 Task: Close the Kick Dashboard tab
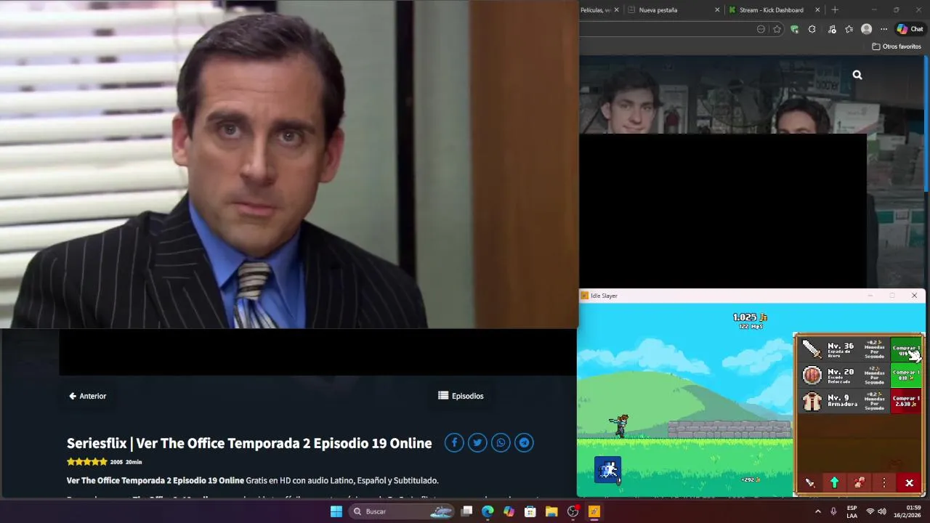pyautogui.click(x=817, y=10)
